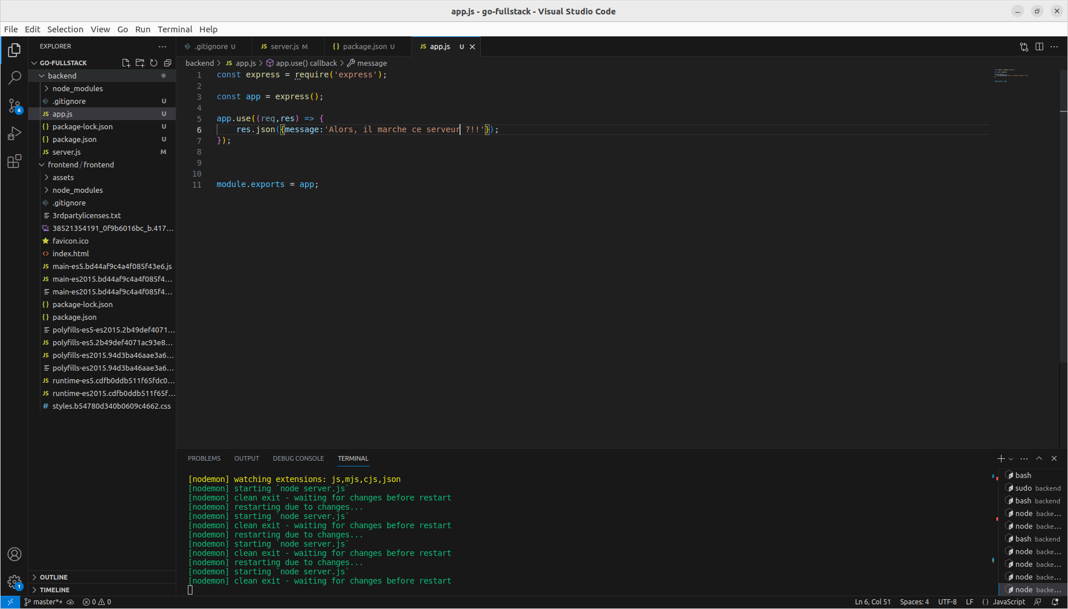The height and width of the screenshot is (609, 1068).
Task: Maximize the terminal panel with the chevron
Action: click(1040, 458)
